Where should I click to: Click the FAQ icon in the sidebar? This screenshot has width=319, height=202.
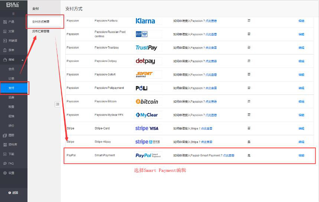click(5, 163)
